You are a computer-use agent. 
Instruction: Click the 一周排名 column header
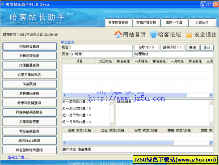point(141,61)
